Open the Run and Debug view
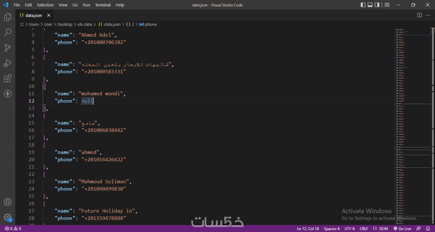This screenshot has height=232, width=435. (x=8, y=63)
